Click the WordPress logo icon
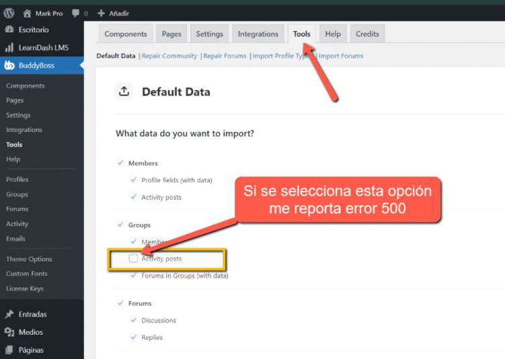The width and height of the screenshot is (505, 359). click(x=9, y=13)
